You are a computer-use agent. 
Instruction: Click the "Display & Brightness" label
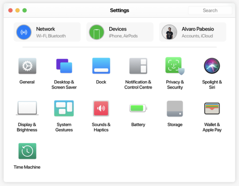pos(27,127)
